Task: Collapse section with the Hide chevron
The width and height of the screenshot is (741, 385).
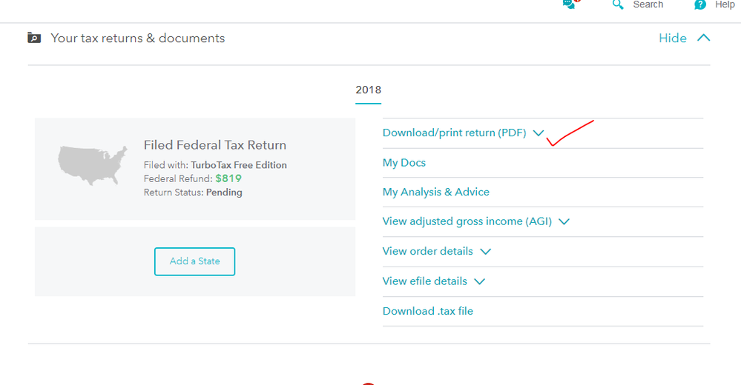Action: (x=704, y=38)
